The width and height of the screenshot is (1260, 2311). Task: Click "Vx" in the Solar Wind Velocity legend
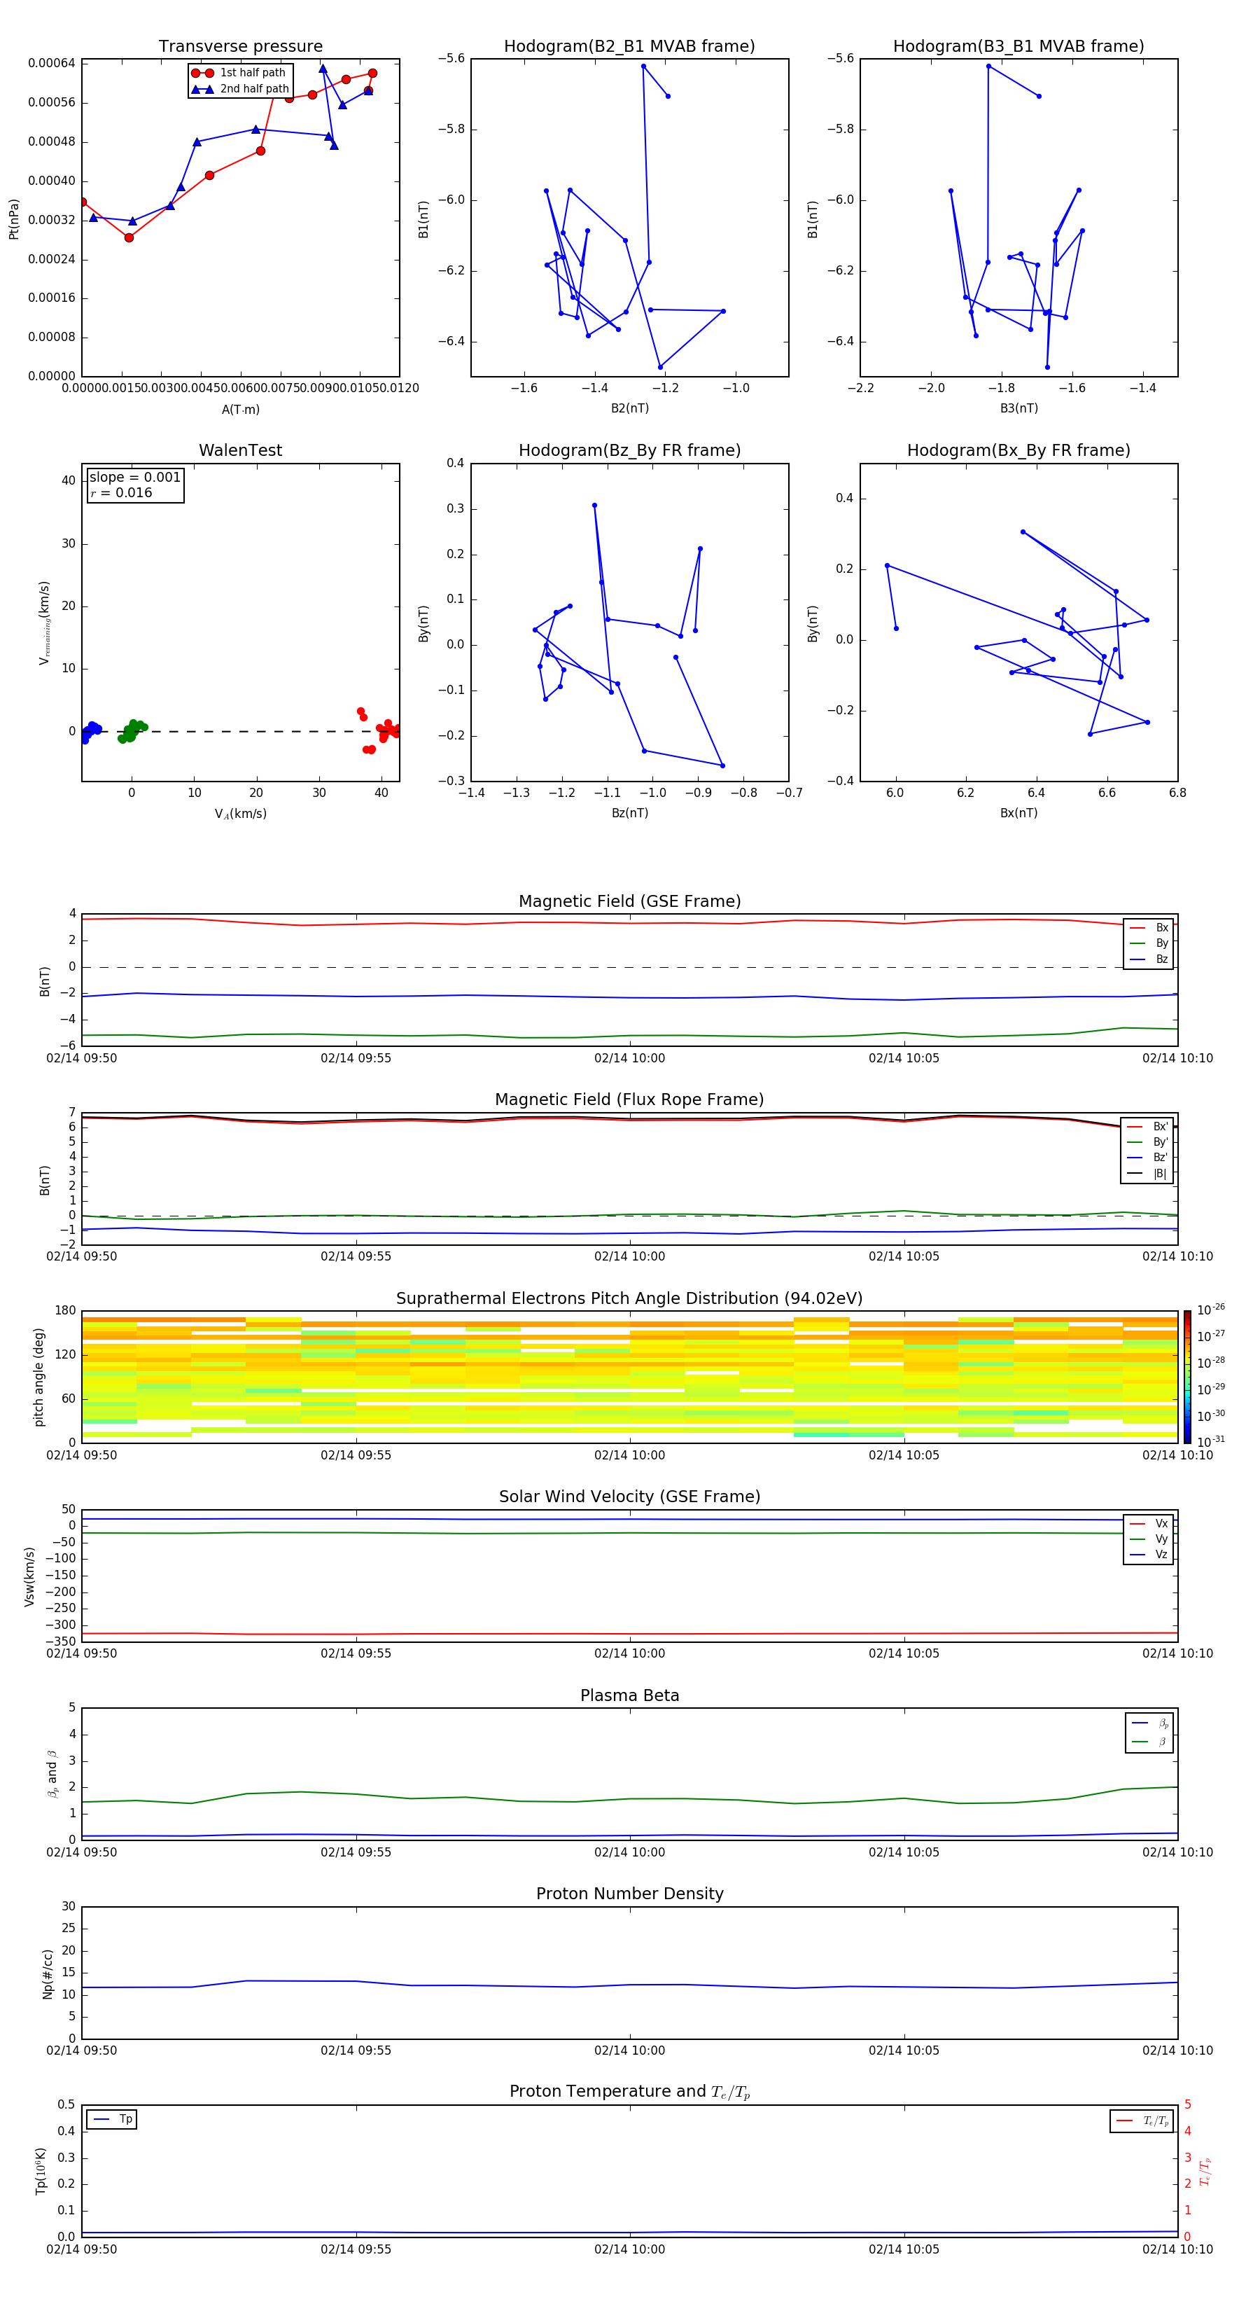[x=1161, y=1525]
